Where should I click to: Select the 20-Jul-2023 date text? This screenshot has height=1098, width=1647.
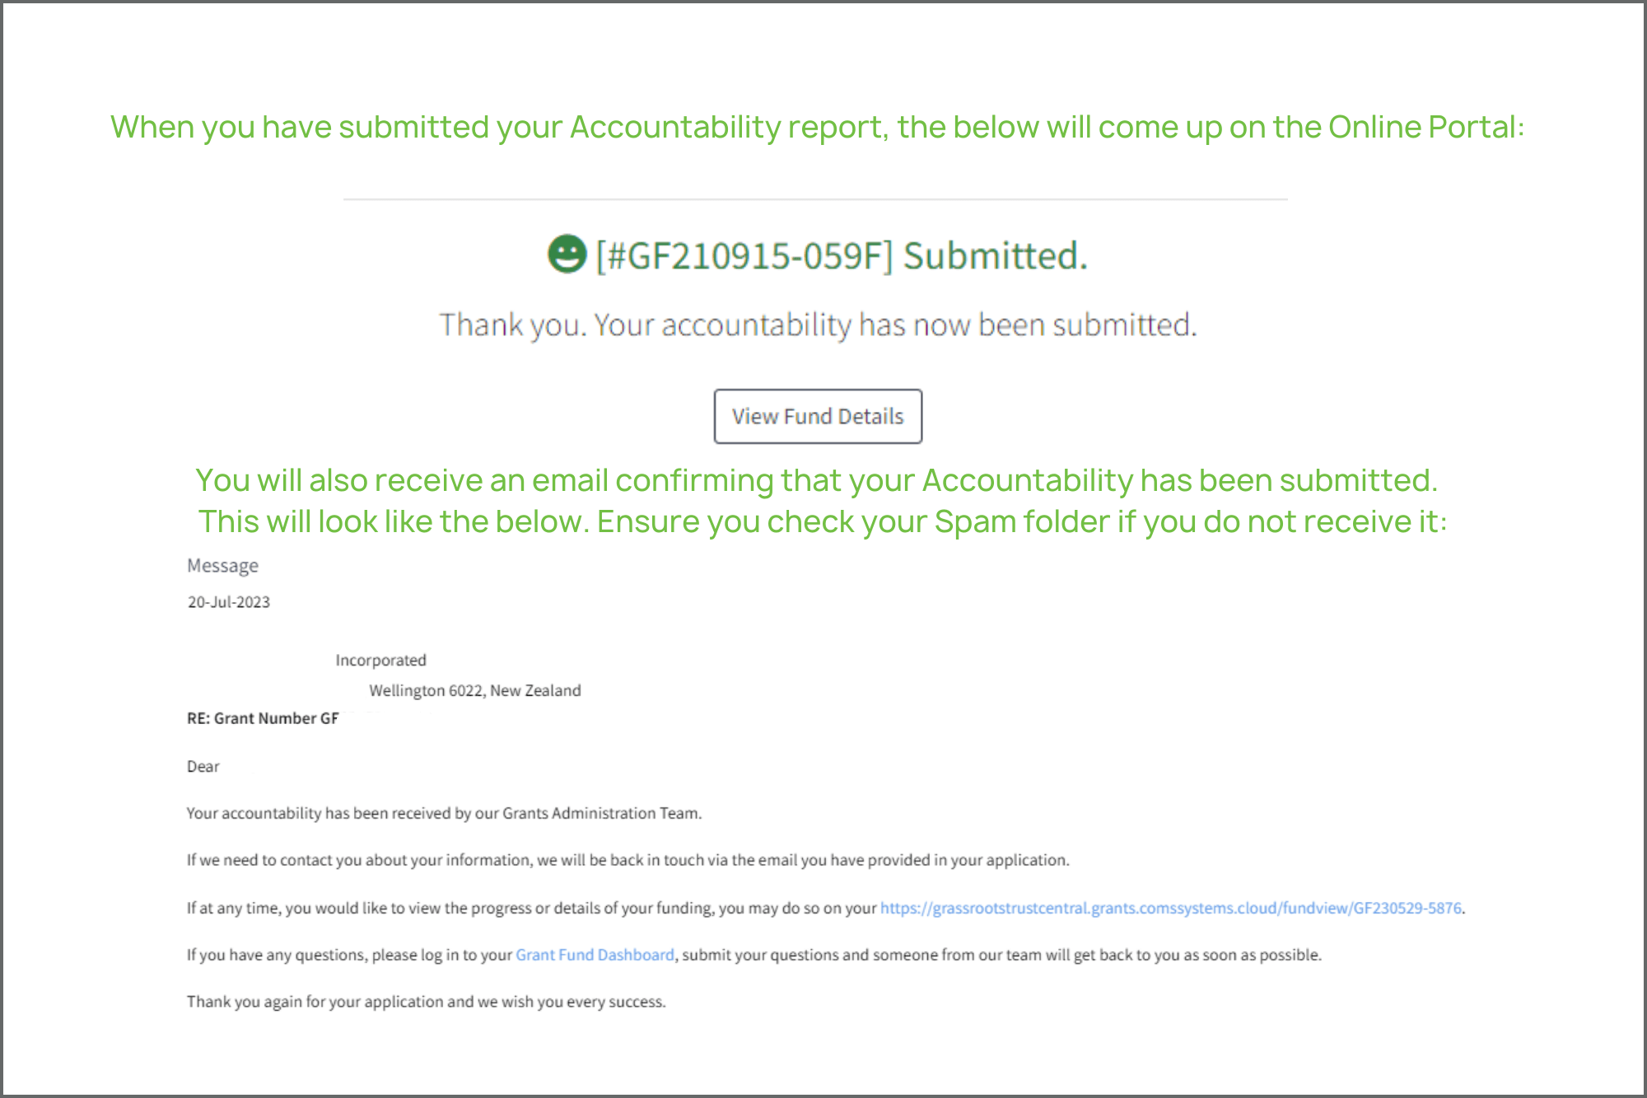pos(229,602)
